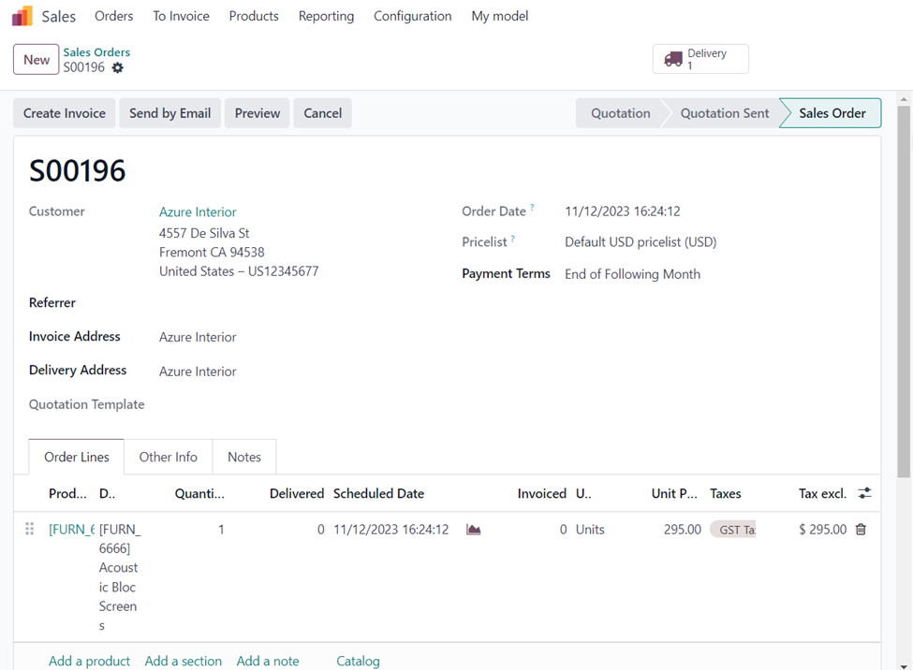Image resolution: width=913 pixels, height=670 pixels.
Task: Open column settings adjust icon in table header
Action: point(864,493)
